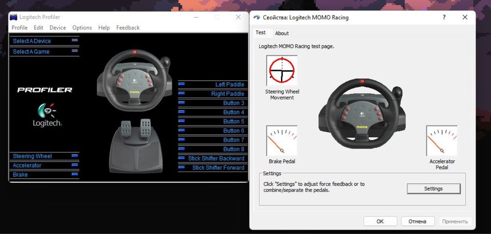
Task: Click the properties dialog title bar icon
Action: tap(257, 18)
